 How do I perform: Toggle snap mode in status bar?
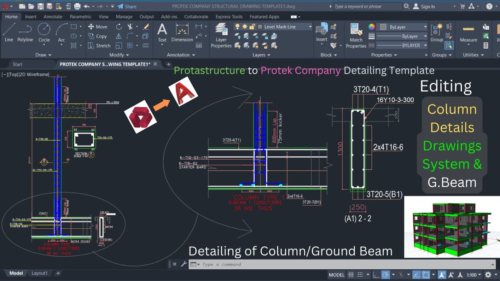(x=360, y=275)
